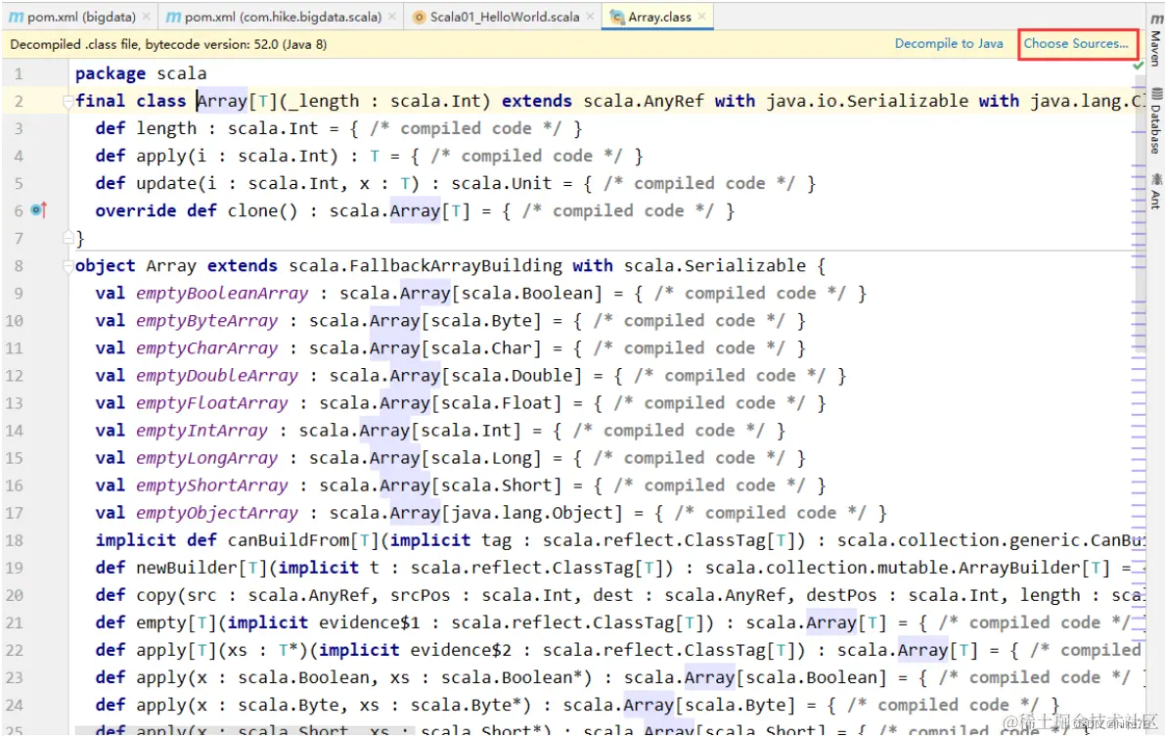Click 'scala.Unit' return type on line 5
The image size is (1165, 738).
pyautogui.click(x=502, y=184)
